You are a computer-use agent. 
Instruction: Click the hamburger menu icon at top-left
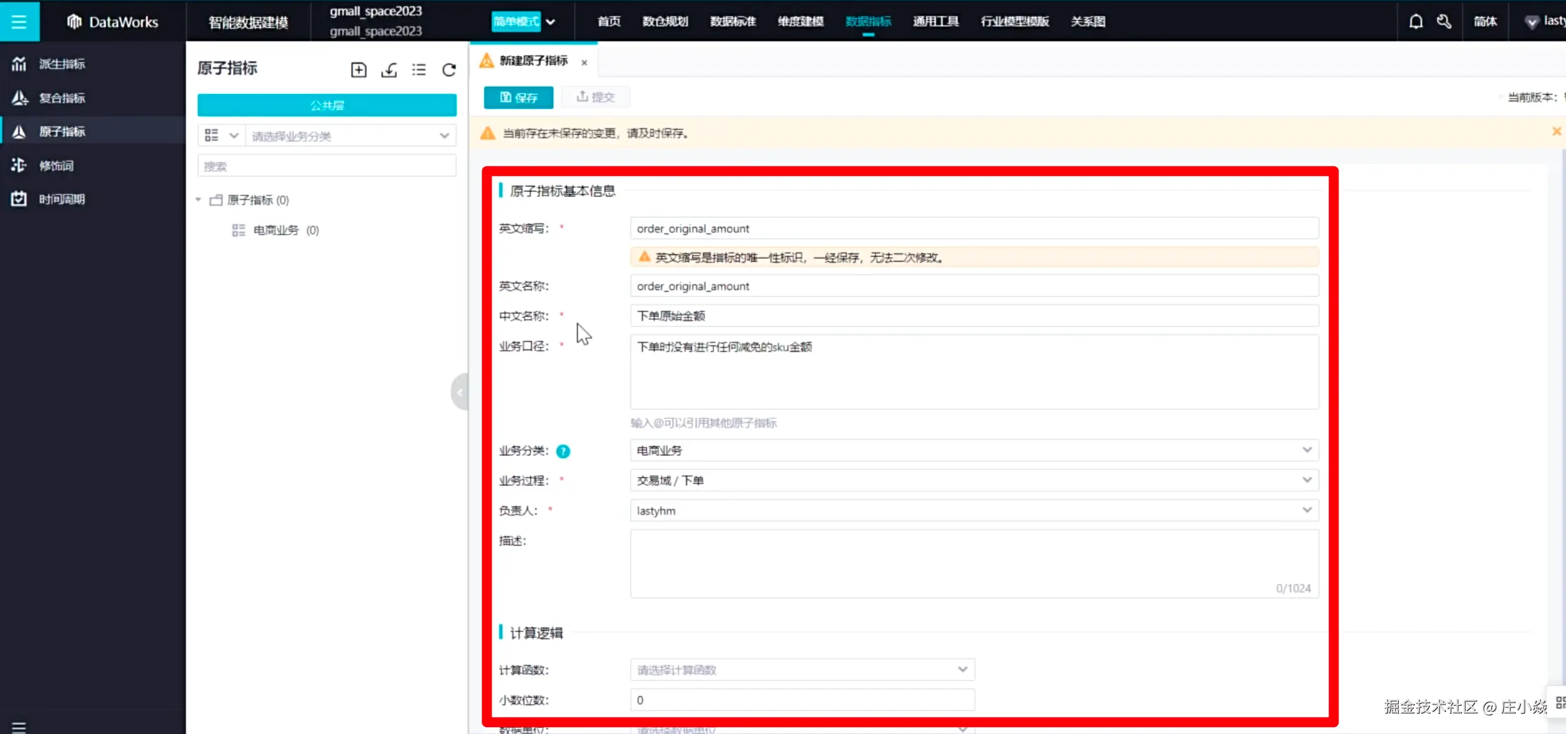click(19, 21)
